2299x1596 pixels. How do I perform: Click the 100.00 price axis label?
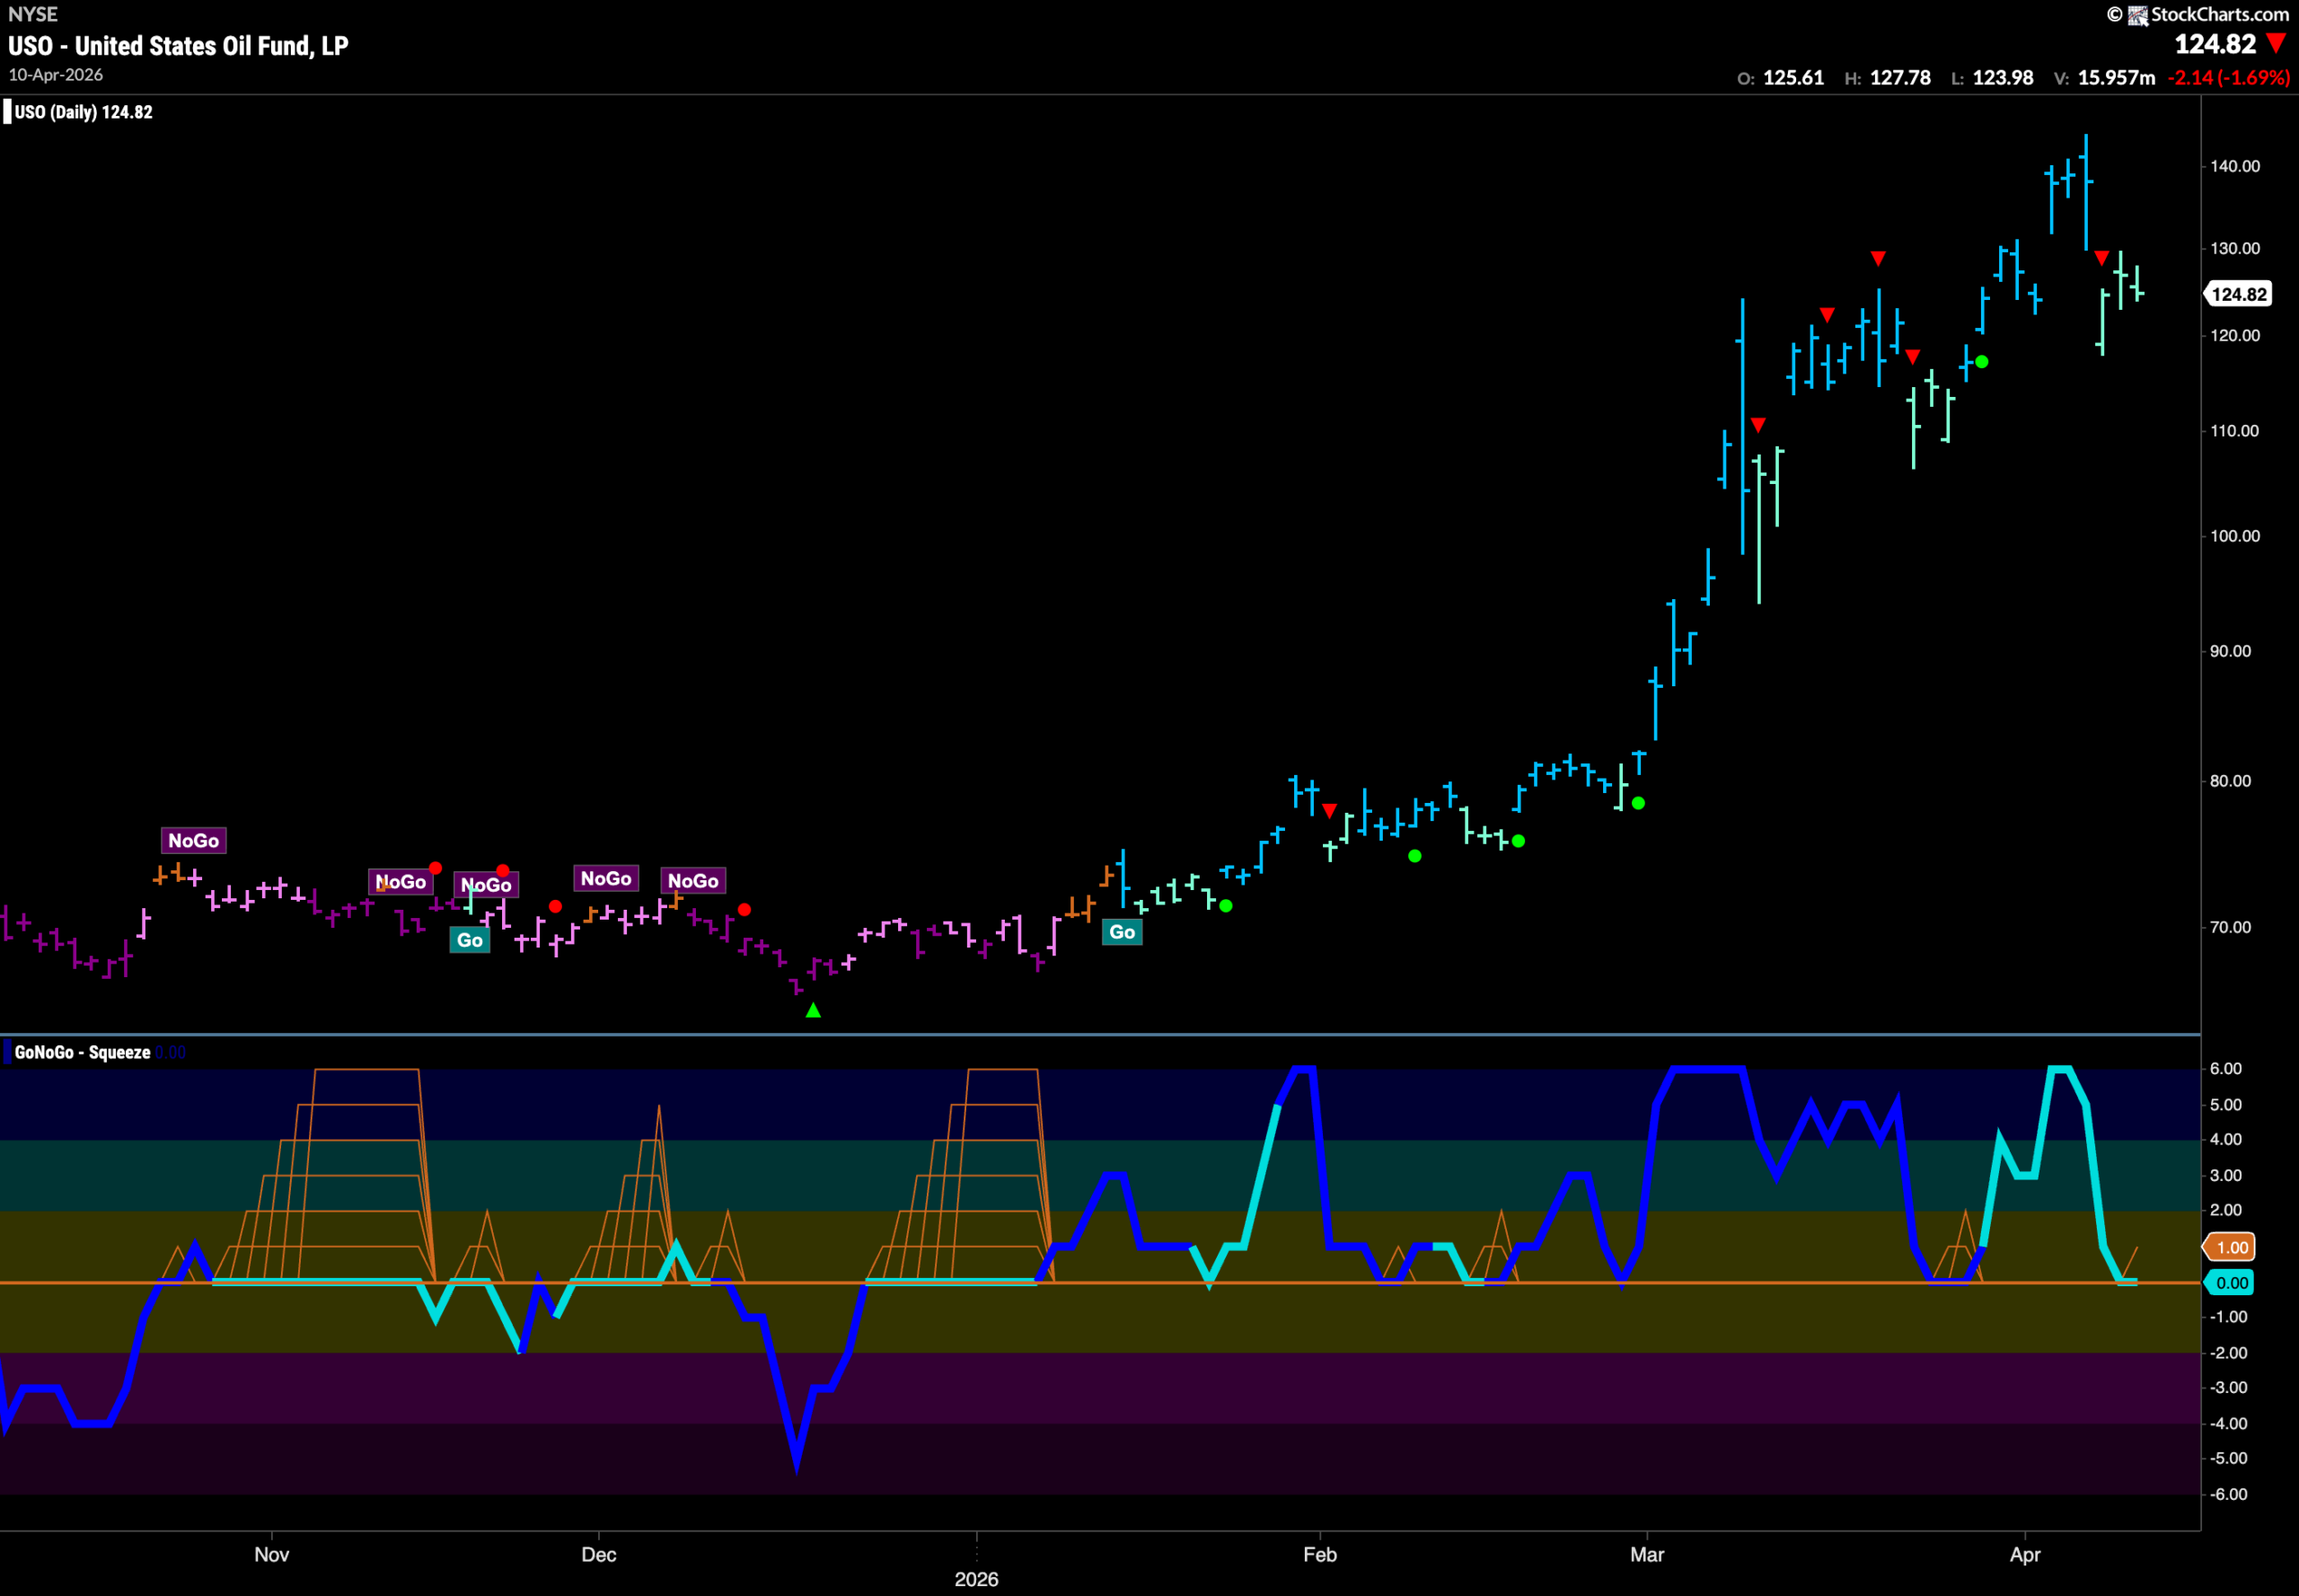pyautogui.click(x=2235, y=536)
